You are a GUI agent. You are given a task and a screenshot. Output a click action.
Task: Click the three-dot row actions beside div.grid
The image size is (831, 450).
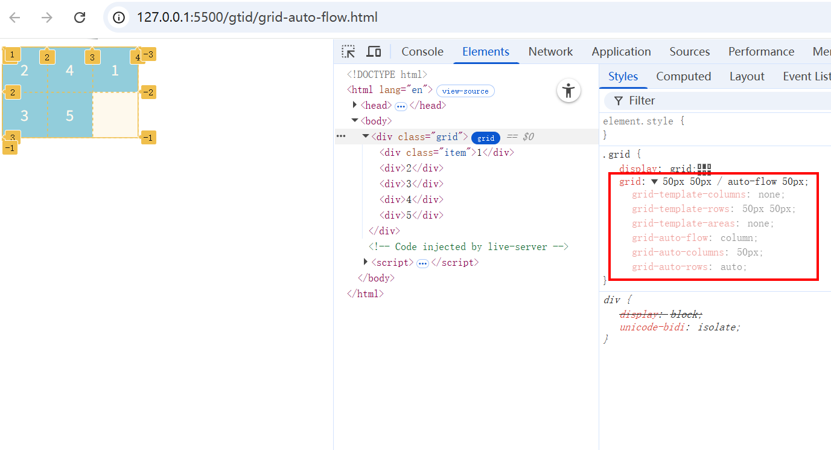click(340, 137)
